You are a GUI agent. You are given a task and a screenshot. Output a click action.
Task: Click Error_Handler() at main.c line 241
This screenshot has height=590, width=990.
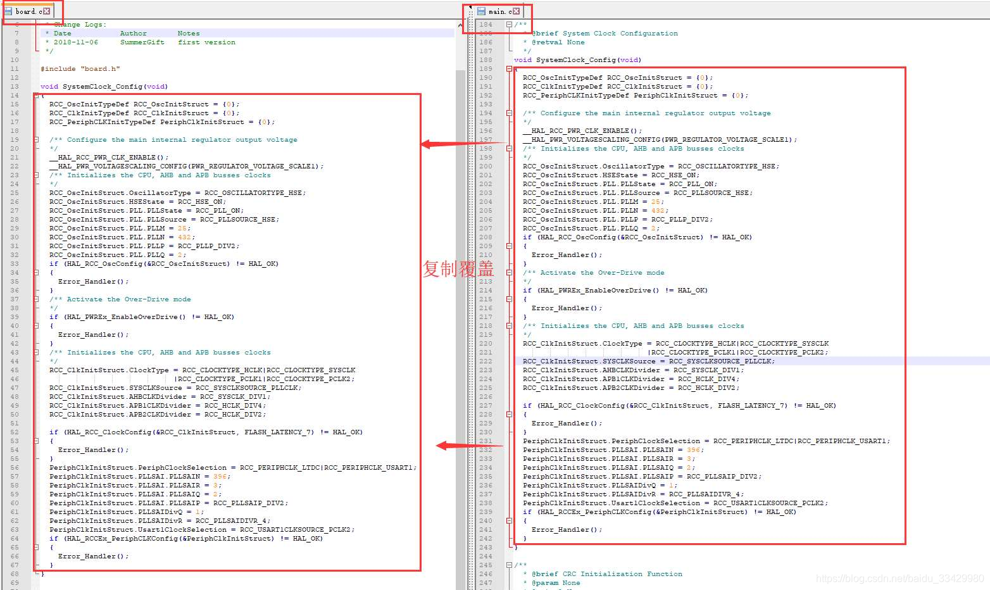click(x=567, y=529)
